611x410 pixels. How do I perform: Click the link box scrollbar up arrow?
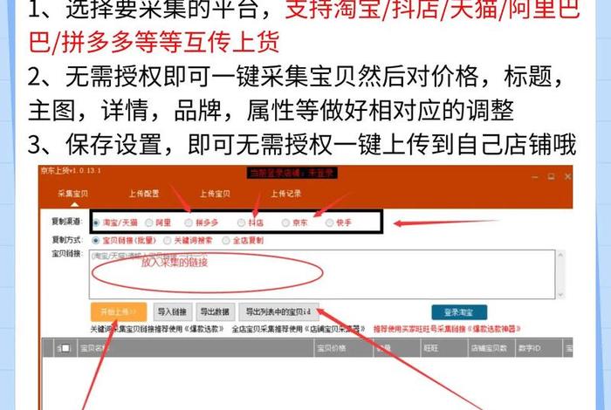coord(560,255)
